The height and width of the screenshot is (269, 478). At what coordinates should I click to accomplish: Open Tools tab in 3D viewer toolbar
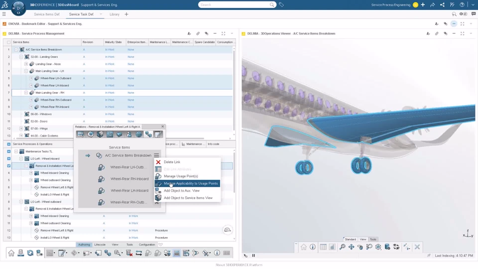point(373,240)
